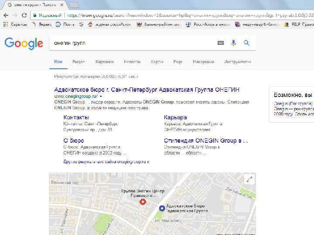
Task: Click the Google search query input field
Action: (133, 43)
